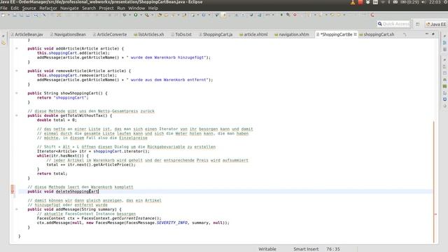Open the Navigate menu
Viewport: 448px width, 252px height.
click(69, 8)
